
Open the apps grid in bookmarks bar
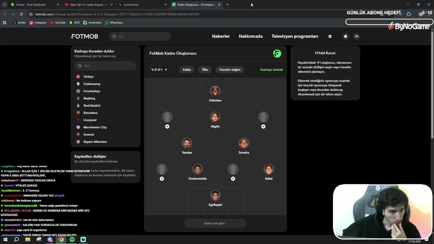pos(4,22)
